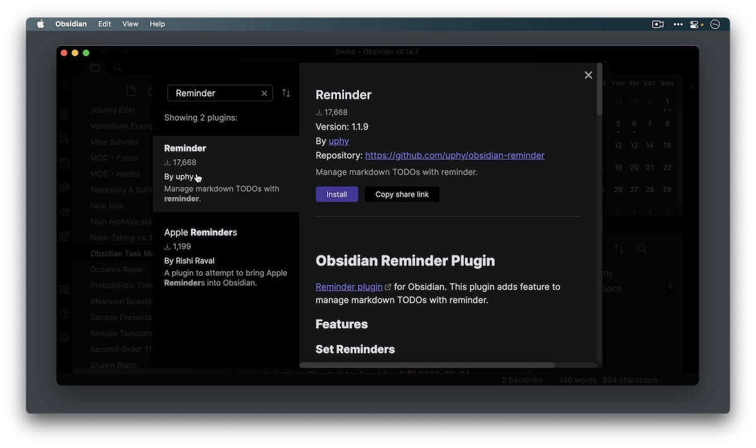Click the templates ribbon icon
Image resolution: width=756 pixels, height=448 pixels.
(64, 188)
